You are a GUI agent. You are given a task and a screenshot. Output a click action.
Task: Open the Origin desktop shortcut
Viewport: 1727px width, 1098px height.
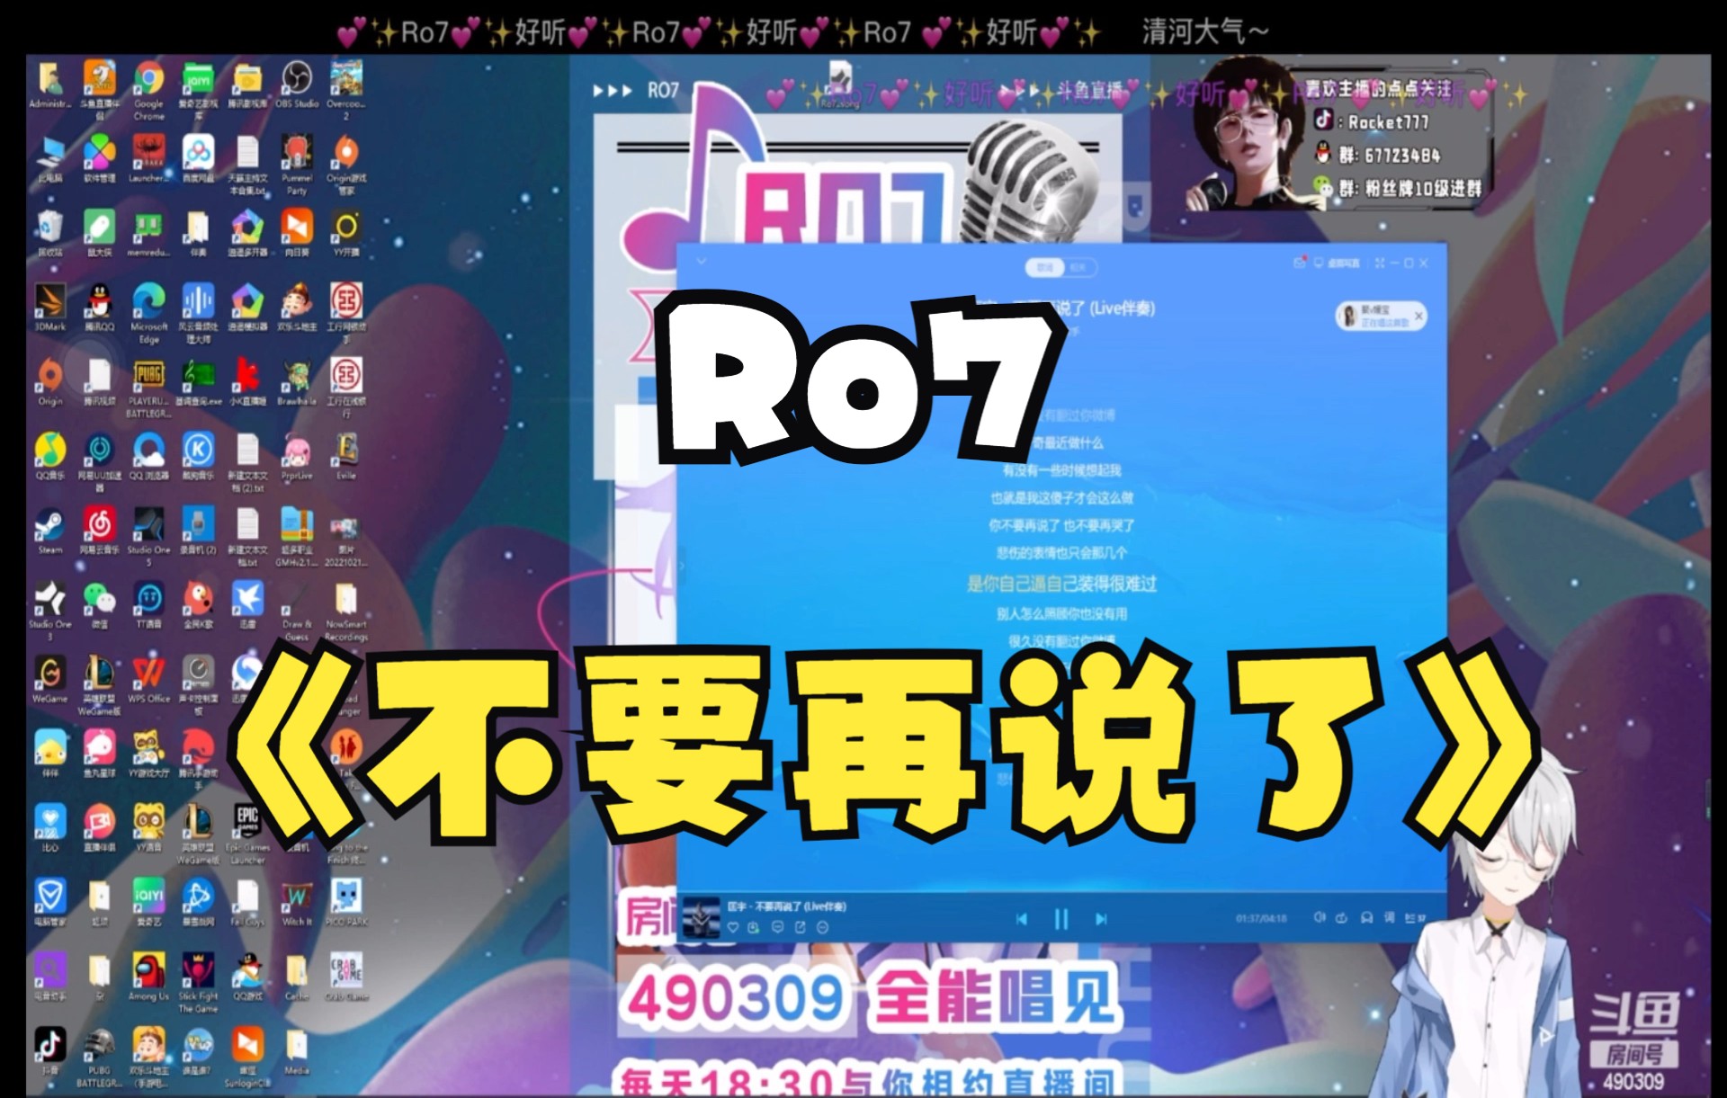pos(50,381)
